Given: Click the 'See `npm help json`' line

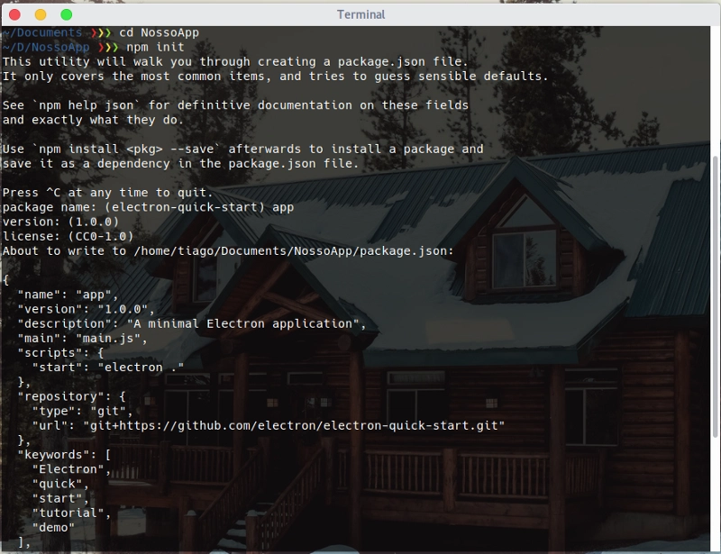Looking at the screenshot, I should (x=235, y=105).
